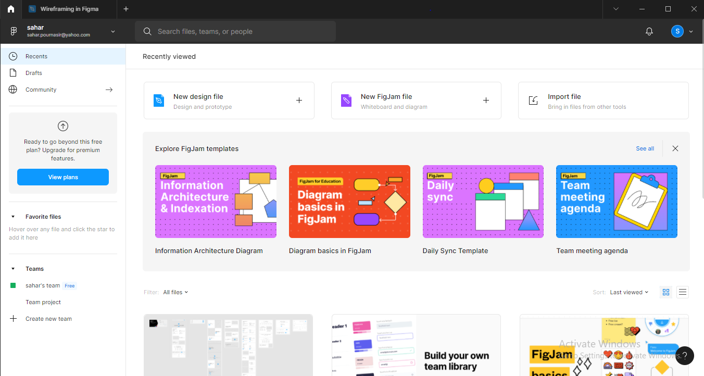Click the Recently viewed heading

click(169, 56)
